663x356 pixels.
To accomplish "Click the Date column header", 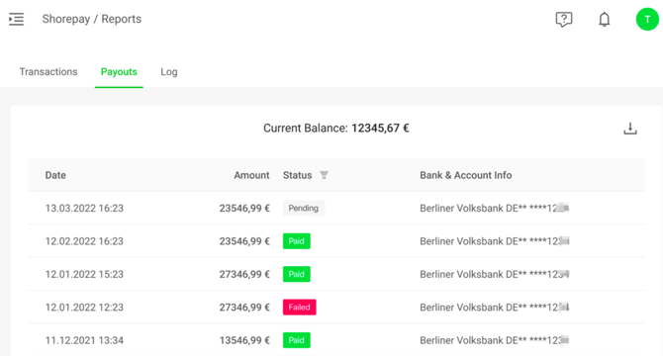I will coord(55,175).
